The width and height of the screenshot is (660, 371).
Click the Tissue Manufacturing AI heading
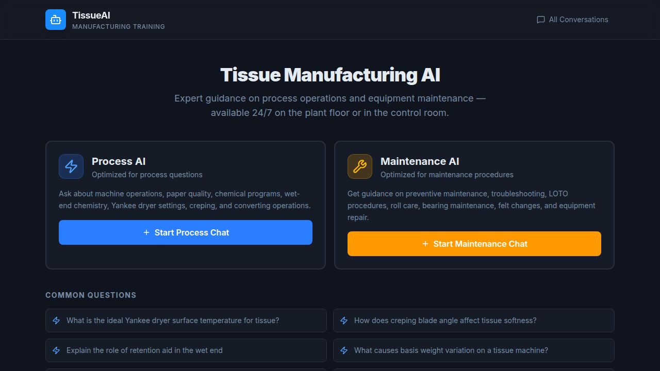coord(330,75)
